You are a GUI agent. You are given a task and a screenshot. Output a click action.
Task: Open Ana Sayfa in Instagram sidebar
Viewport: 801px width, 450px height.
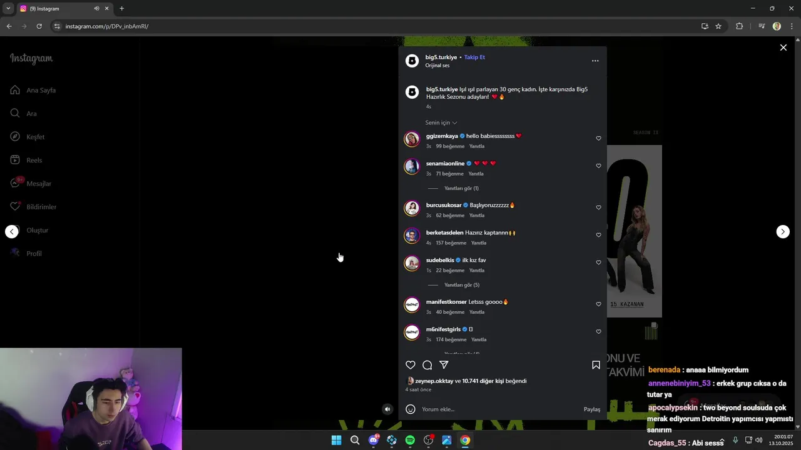point(33,90)
